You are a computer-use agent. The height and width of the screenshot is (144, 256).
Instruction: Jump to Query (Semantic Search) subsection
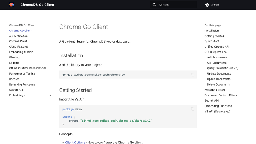[x=223, y=68]
